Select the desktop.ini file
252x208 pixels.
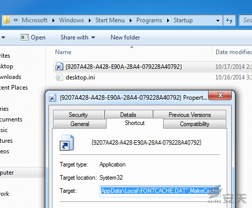(x=80, y=77)
